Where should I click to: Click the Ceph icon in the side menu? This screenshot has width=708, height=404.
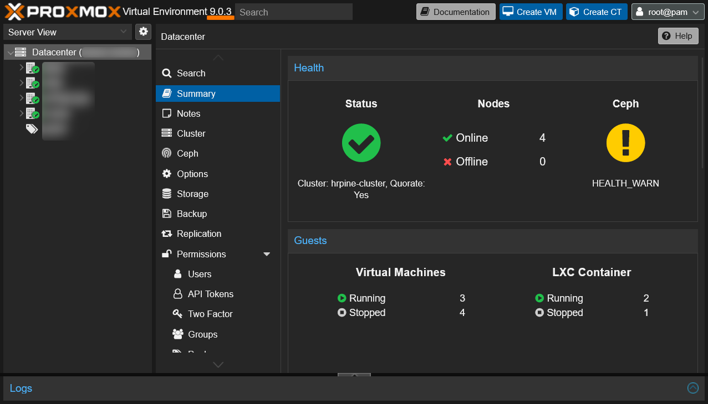(x=166, y=153)
